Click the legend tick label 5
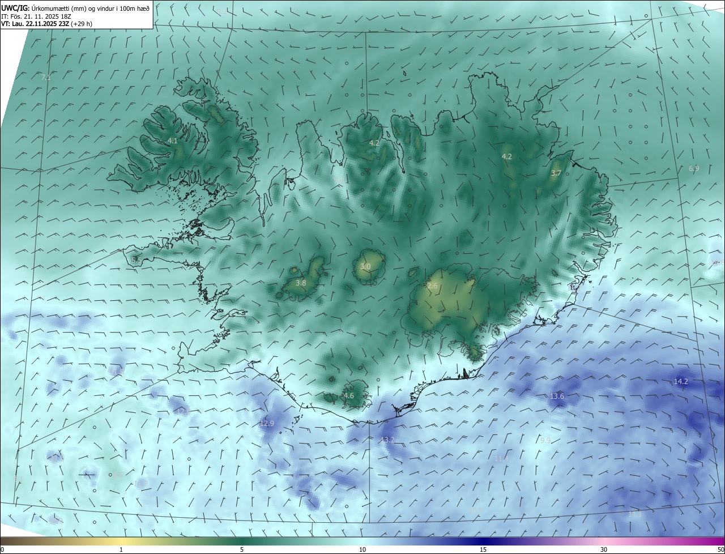 click(x=242, y=549)
